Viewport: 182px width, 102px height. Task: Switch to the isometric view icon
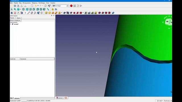pyautogui.click(x=23, y=9)
